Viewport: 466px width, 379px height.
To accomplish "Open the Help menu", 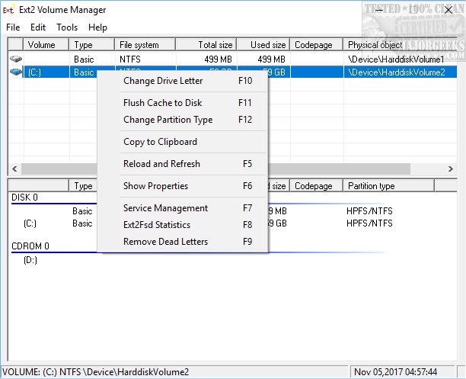I will pos(97,27).
